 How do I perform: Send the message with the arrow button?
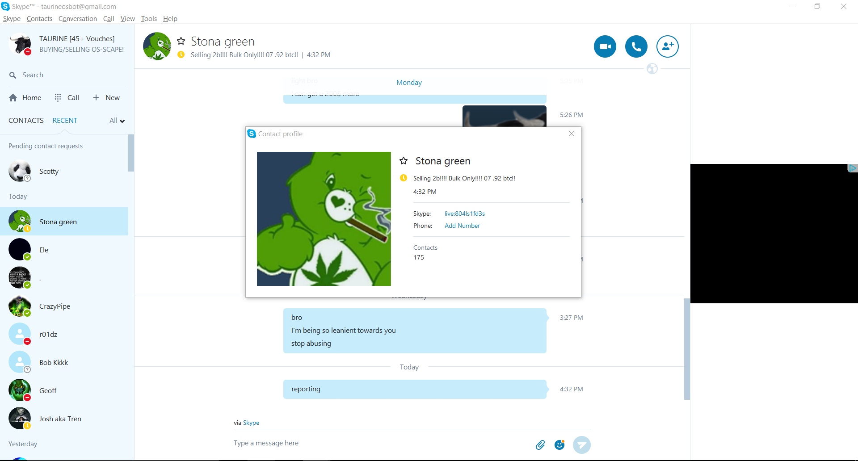pyautogui.click(x=582, y=445)
